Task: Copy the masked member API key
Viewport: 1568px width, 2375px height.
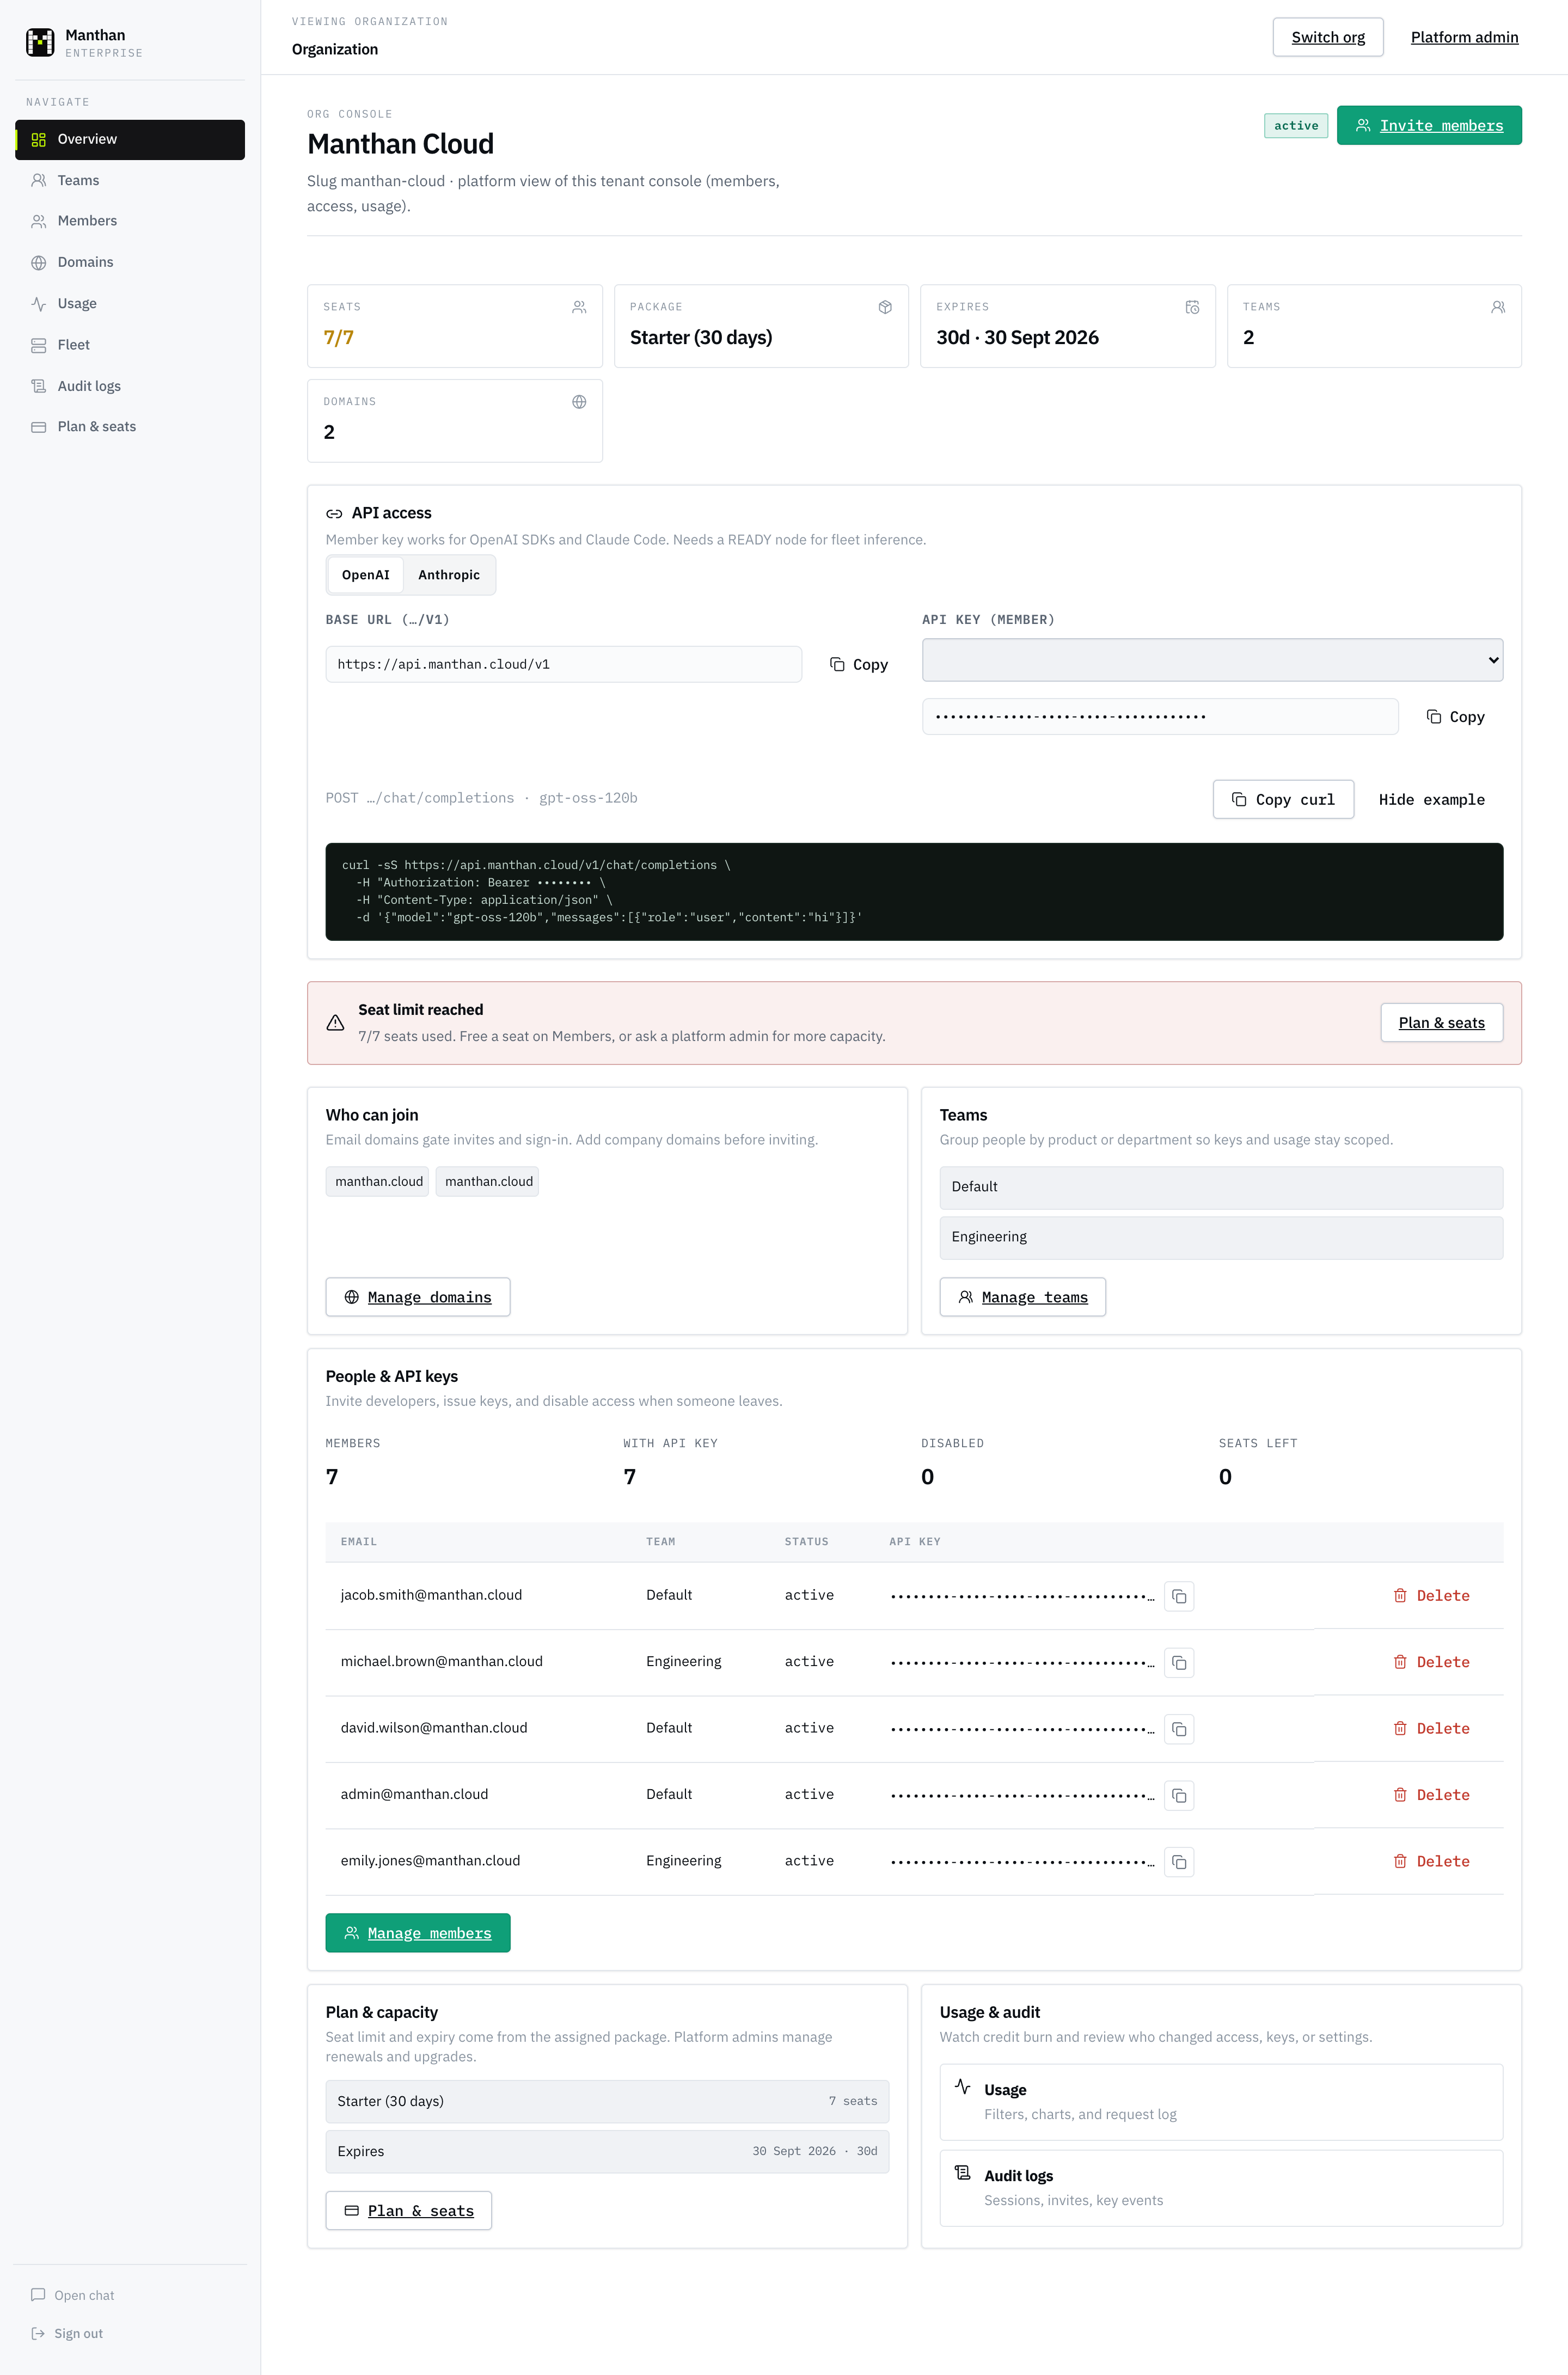Action: pos(1455,717)
